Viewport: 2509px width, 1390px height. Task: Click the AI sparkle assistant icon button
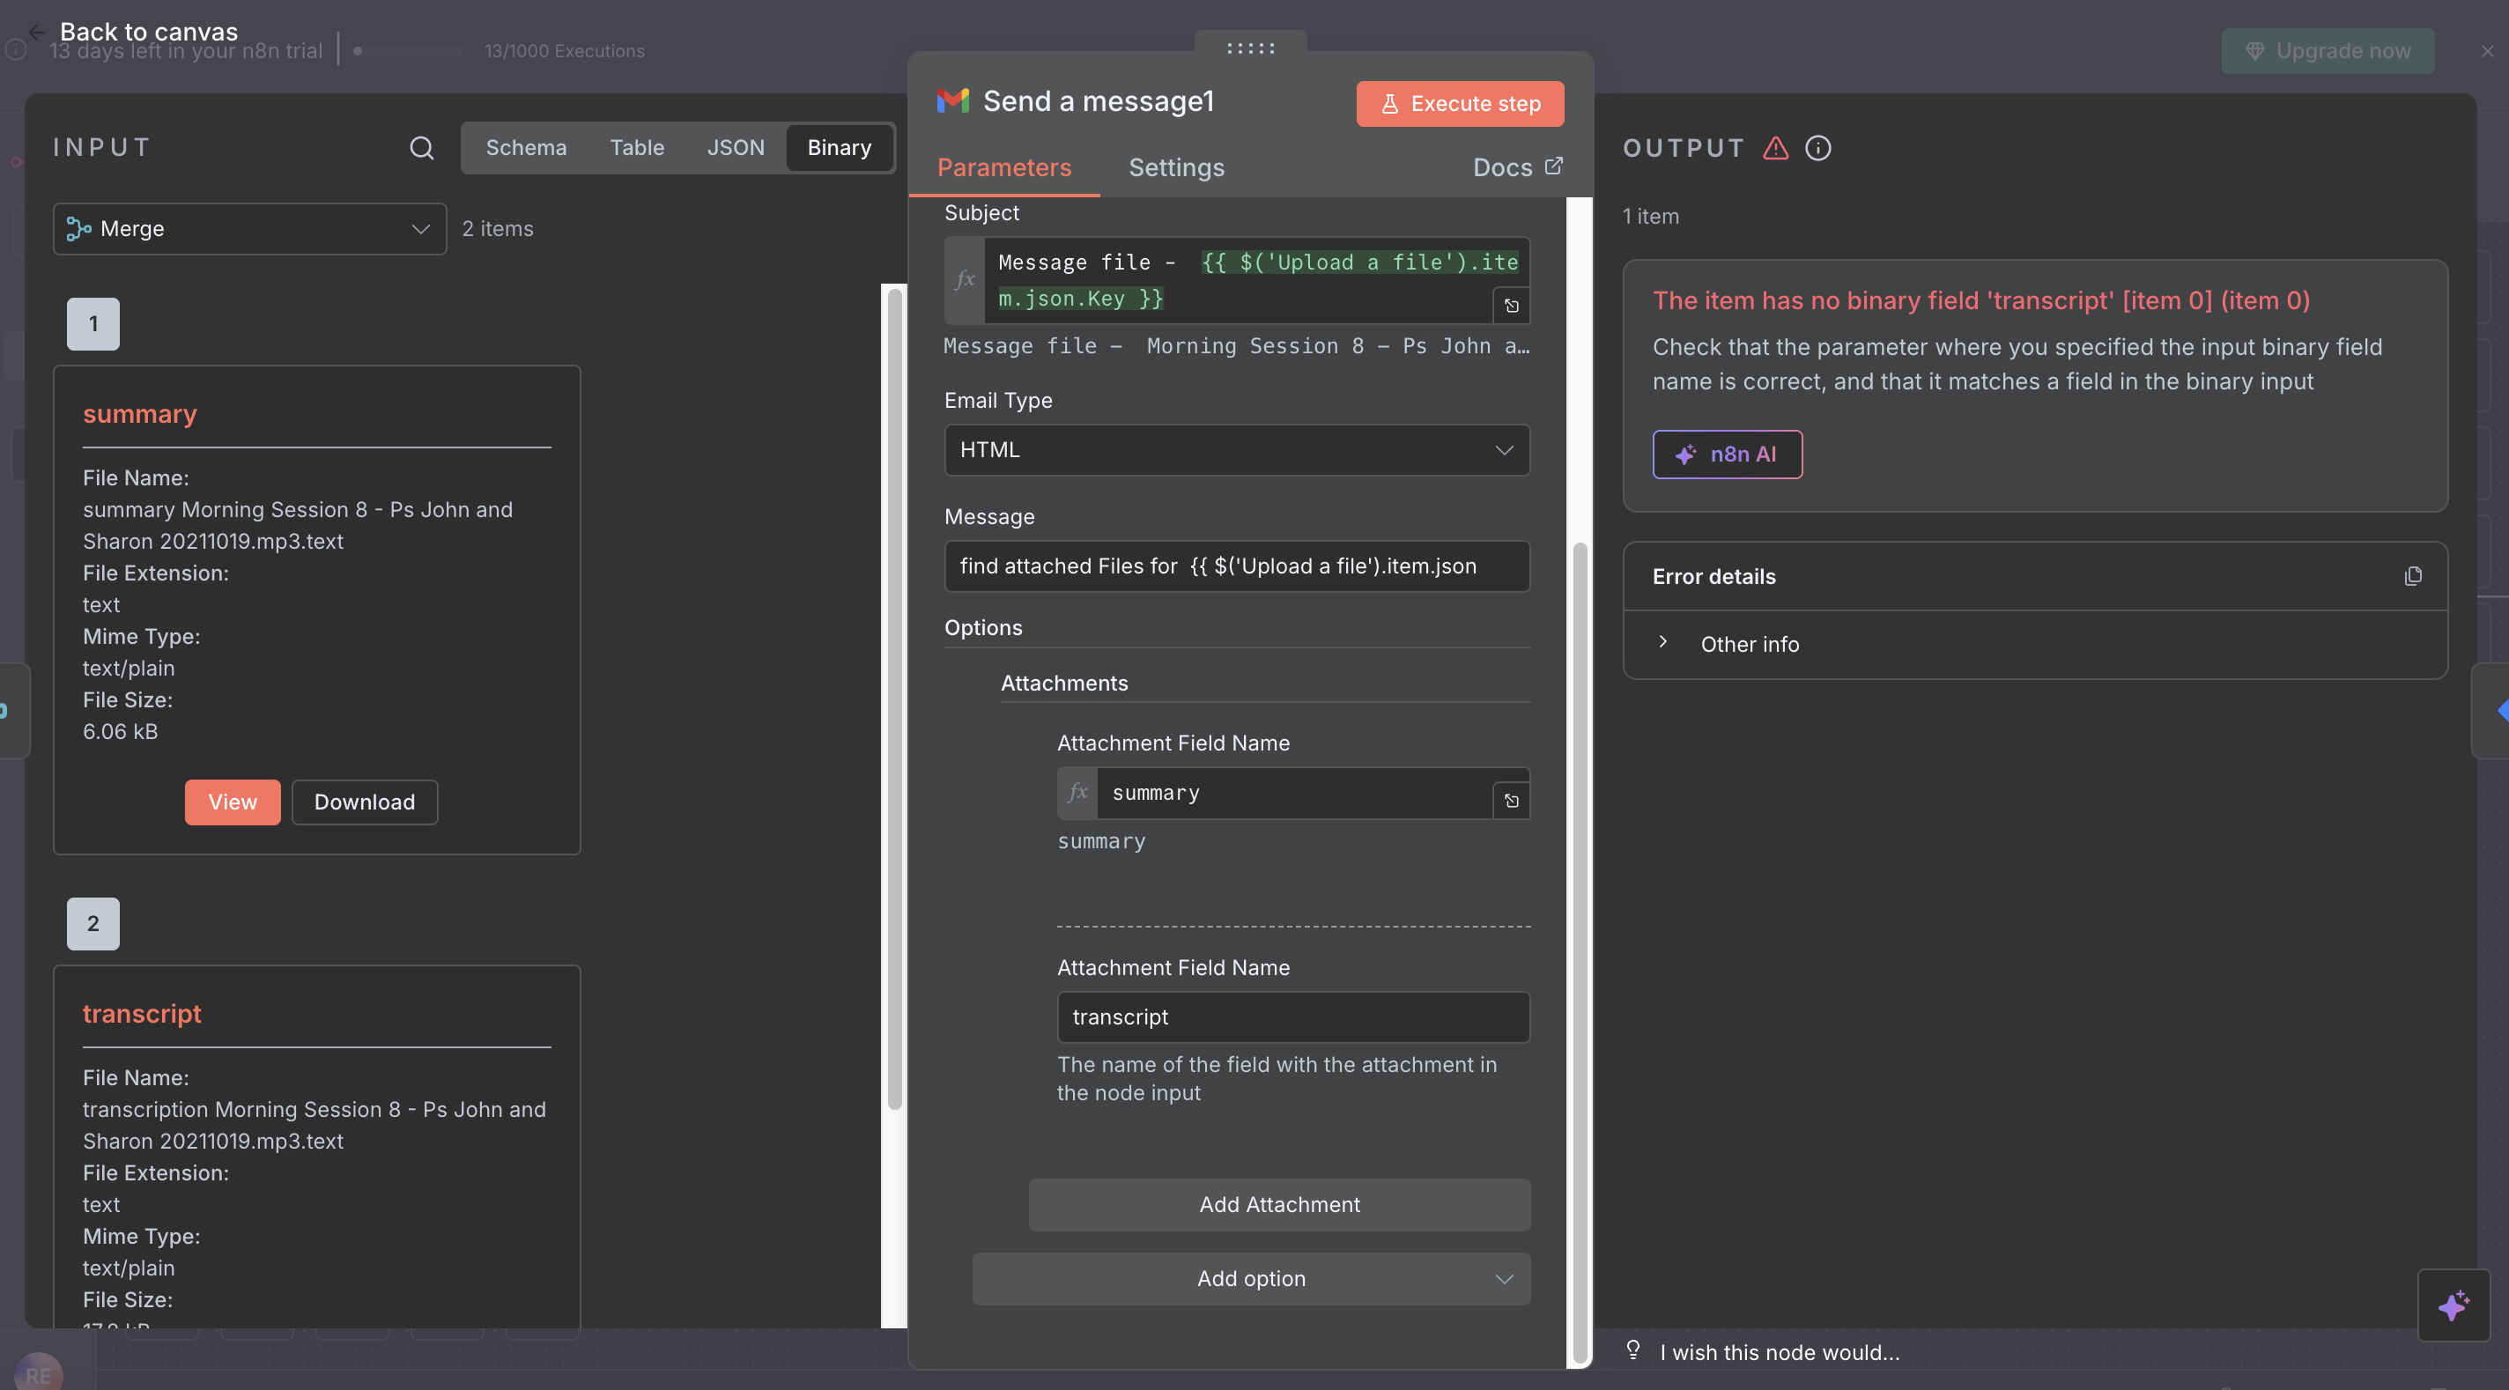coord(2453,1305)
